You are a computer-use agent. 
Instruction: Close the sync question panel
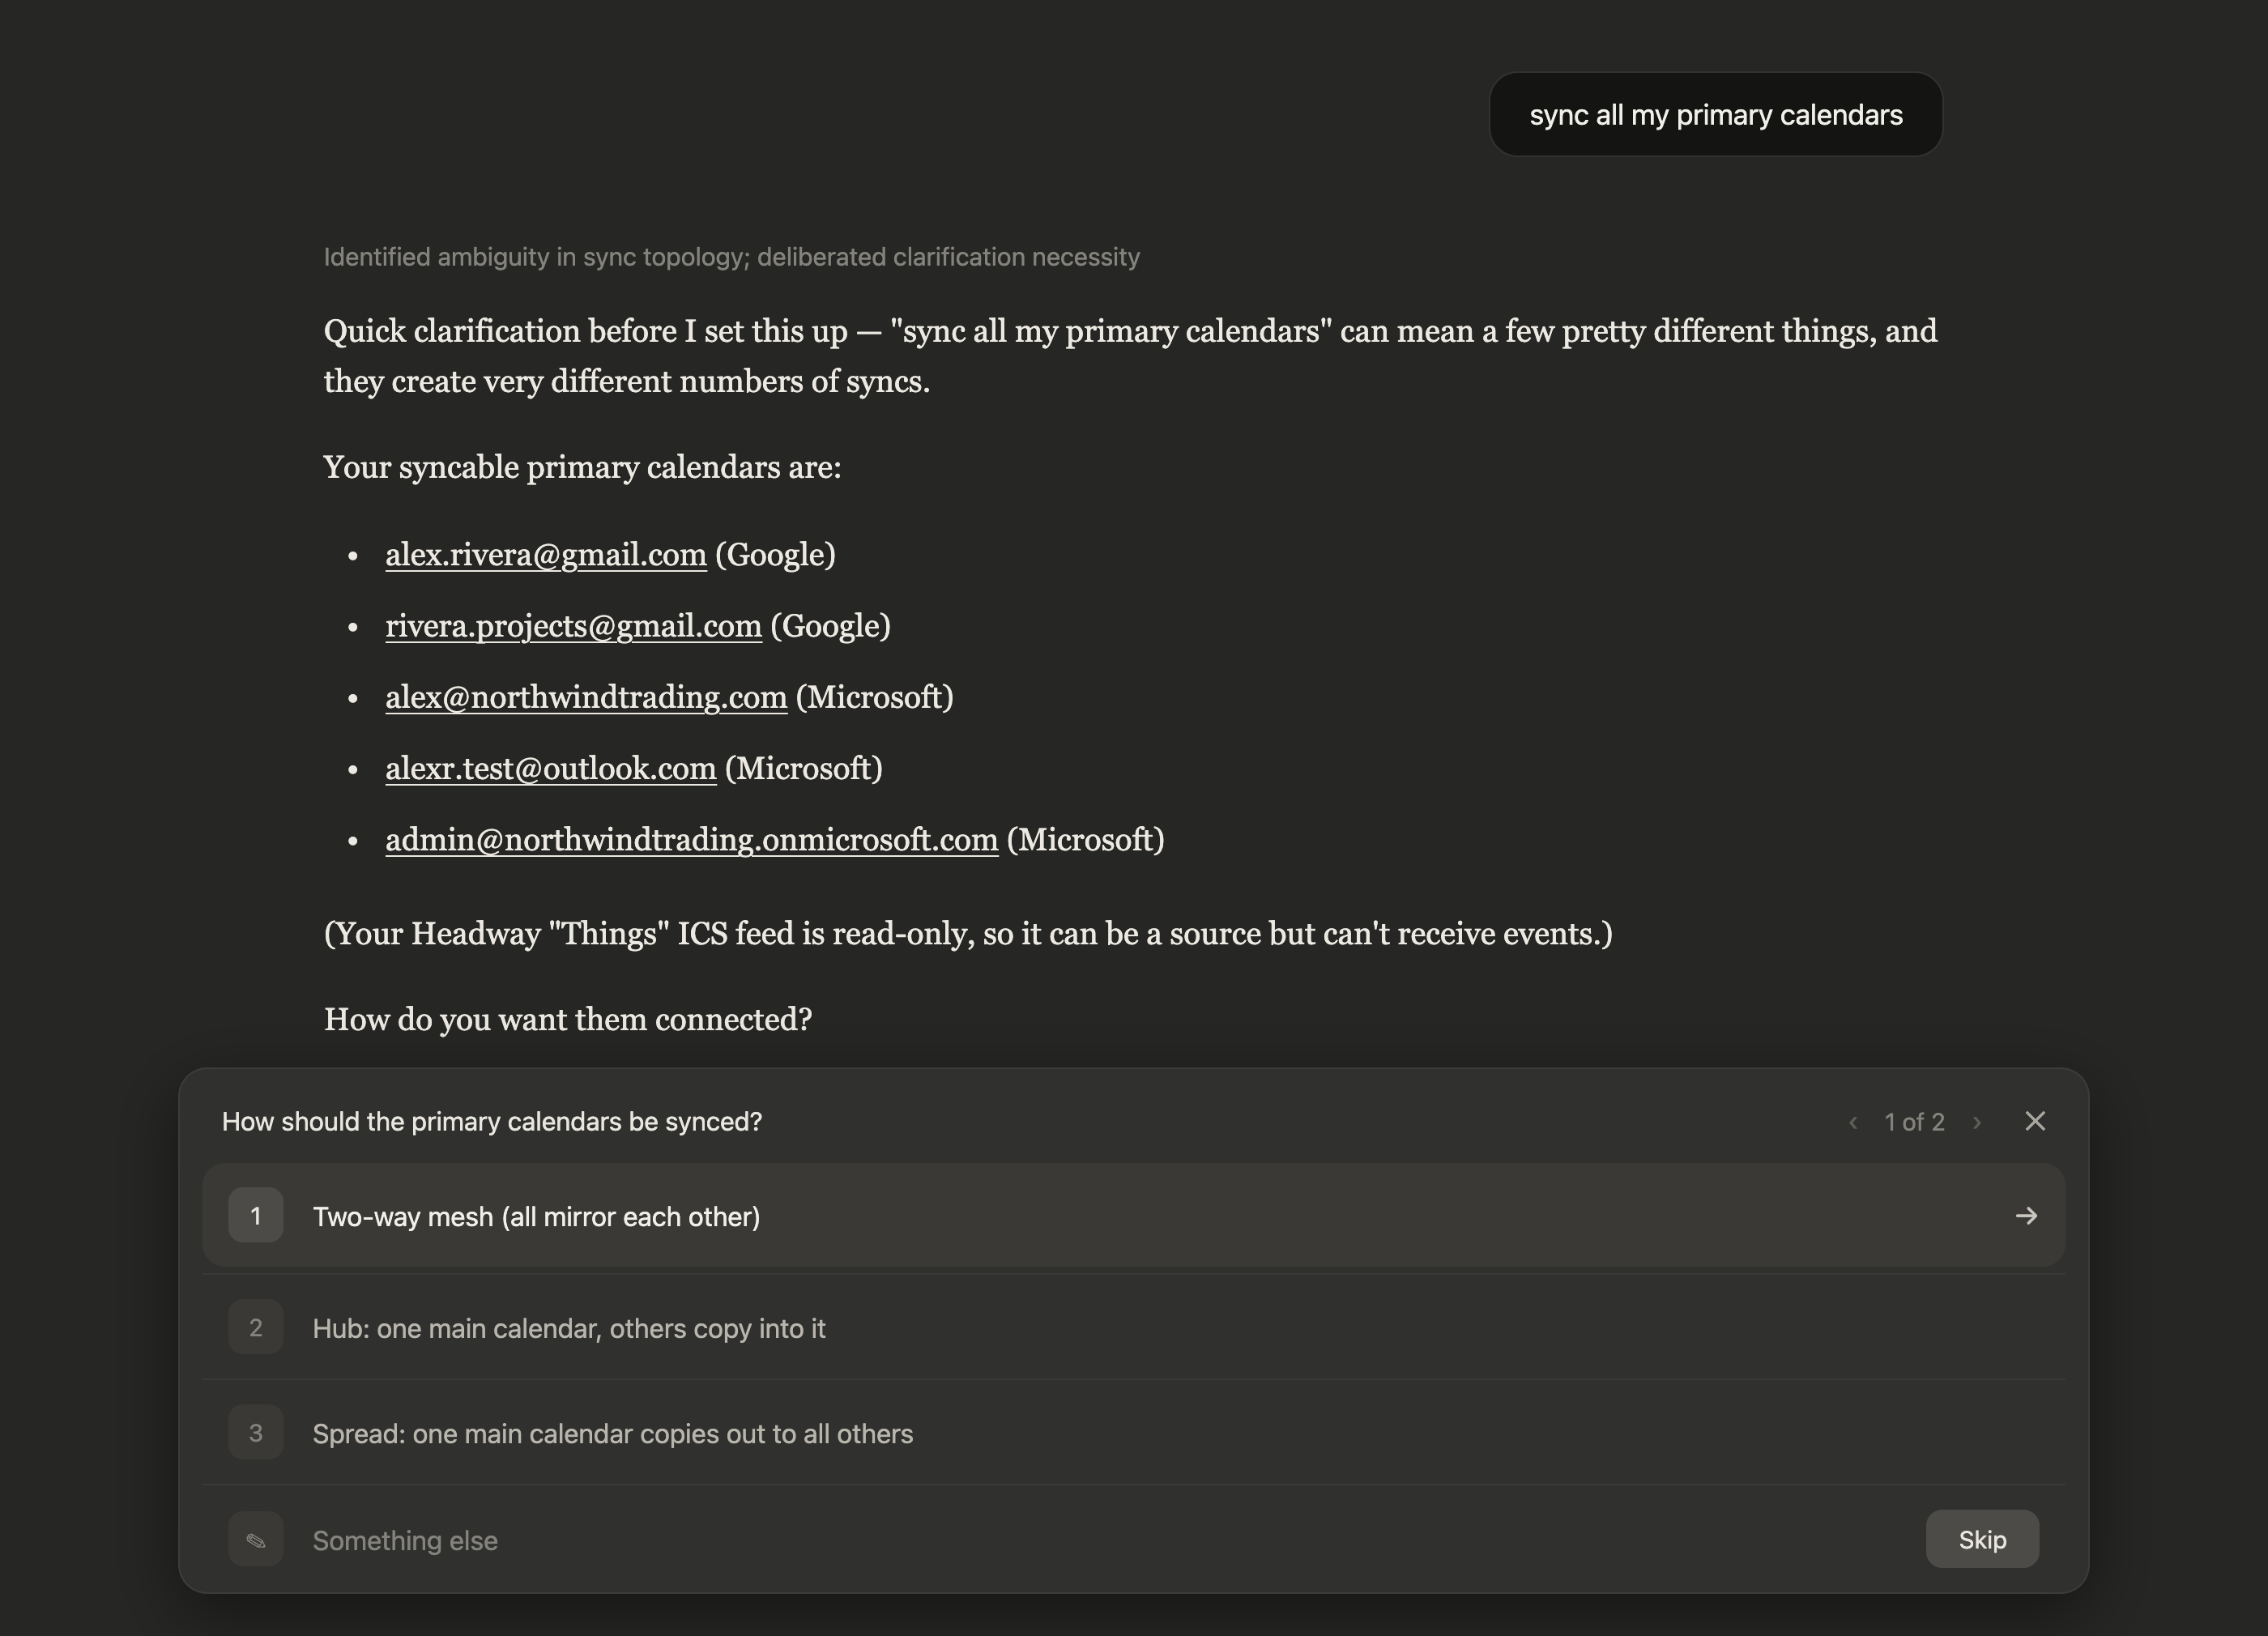click(2035, 1121)
